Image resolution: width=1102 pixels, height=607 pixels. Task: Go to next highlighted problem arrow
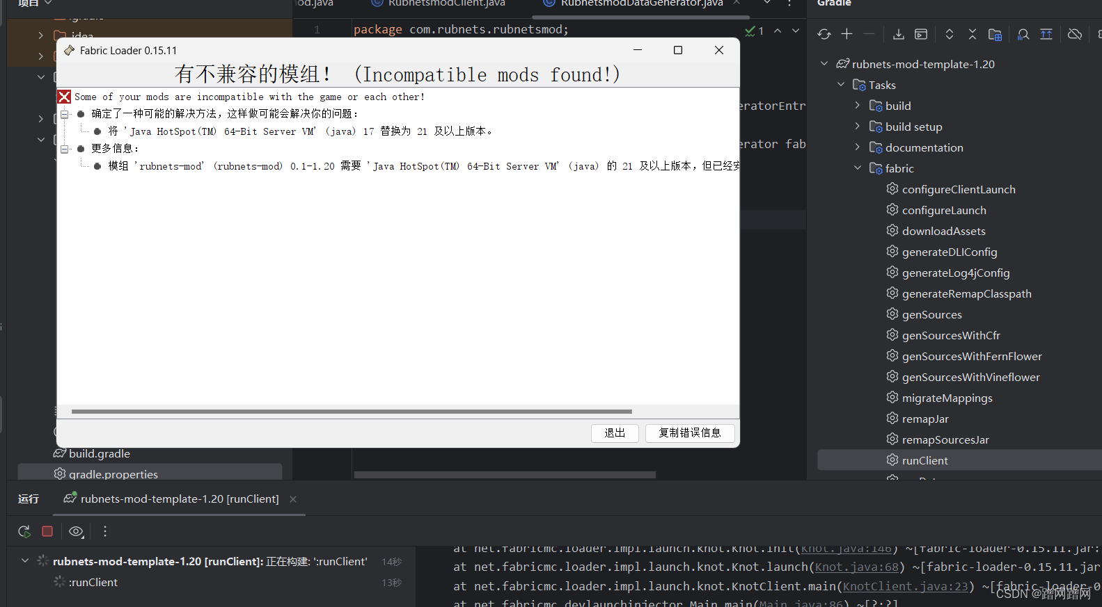coord(796,31)
